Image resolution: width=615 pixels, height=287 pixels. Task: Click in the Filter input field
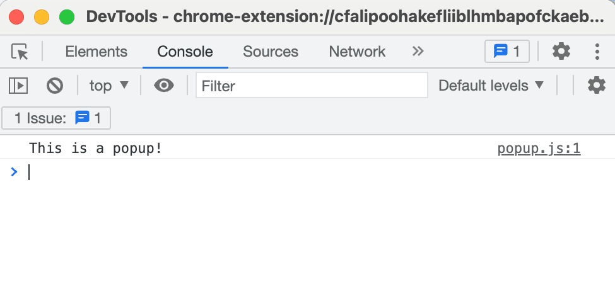[312, 85]
